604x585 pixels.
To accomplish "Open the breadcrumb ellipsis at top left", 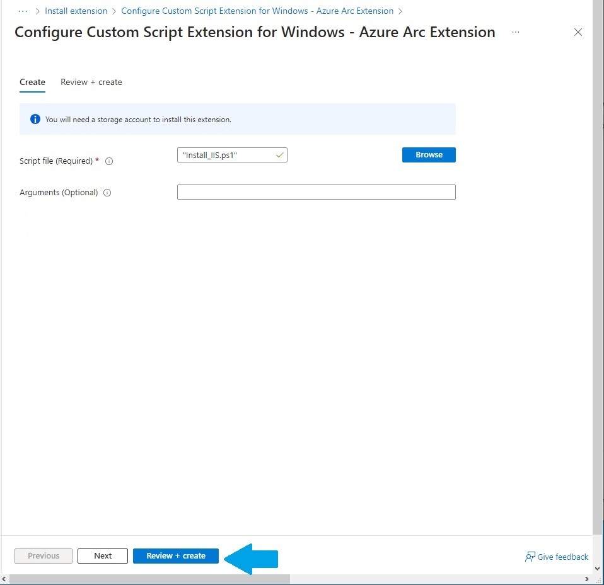I will (x=23, y=11).
